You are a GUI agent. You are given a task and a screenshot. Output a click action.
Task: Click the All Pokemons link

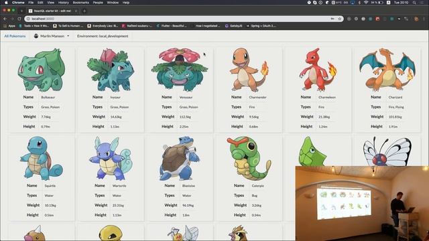[15, 36]
